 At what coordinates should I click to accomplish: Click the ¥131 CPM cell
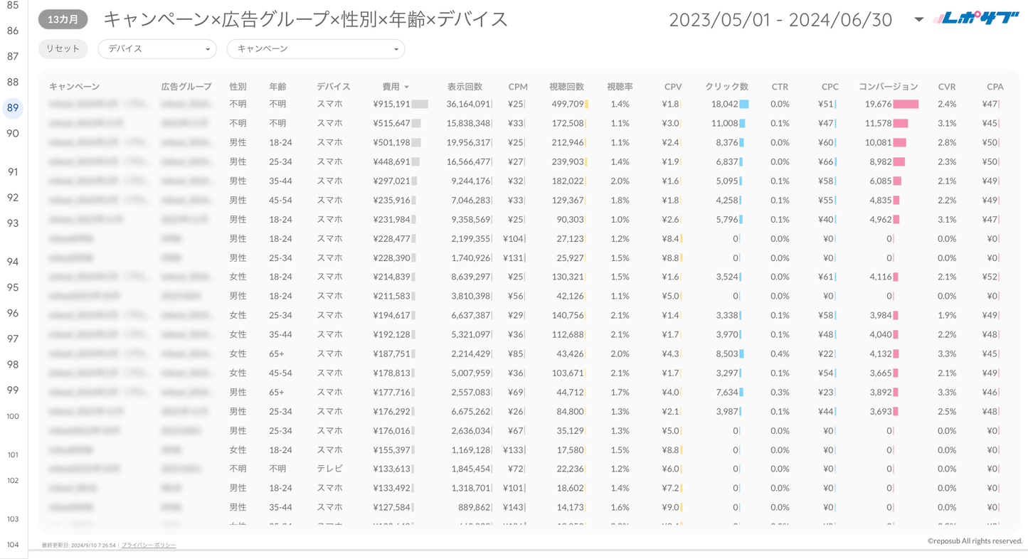tap(513, 258)
